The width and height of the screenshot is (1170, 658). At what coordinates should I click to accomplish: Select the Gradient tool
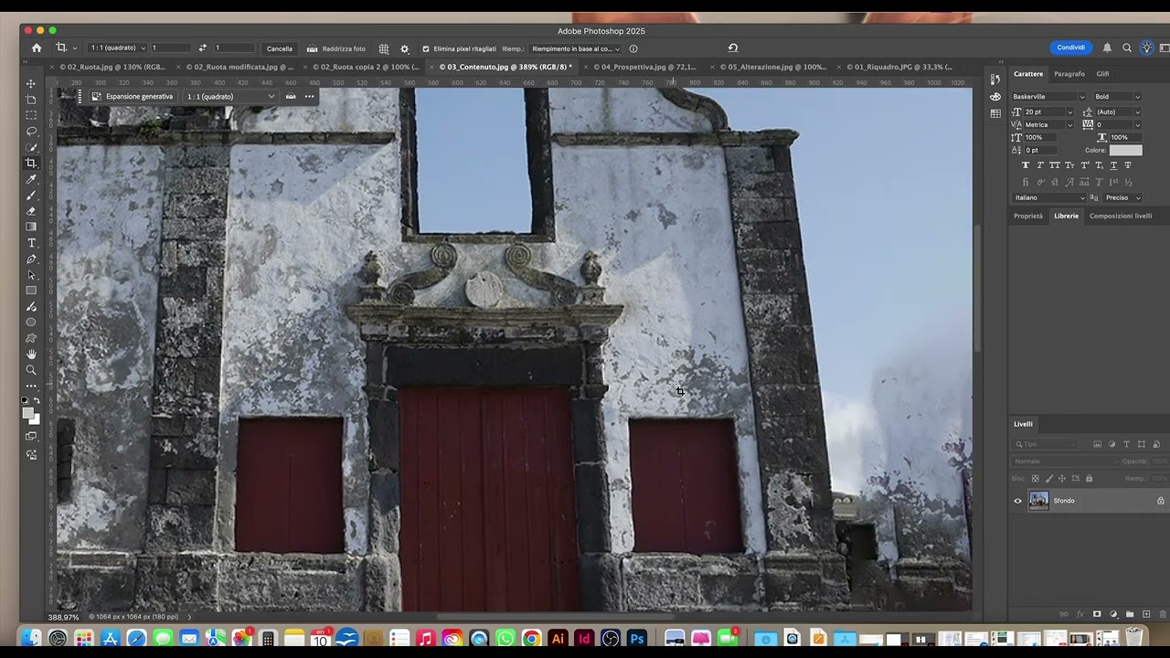tap(31, 227)
